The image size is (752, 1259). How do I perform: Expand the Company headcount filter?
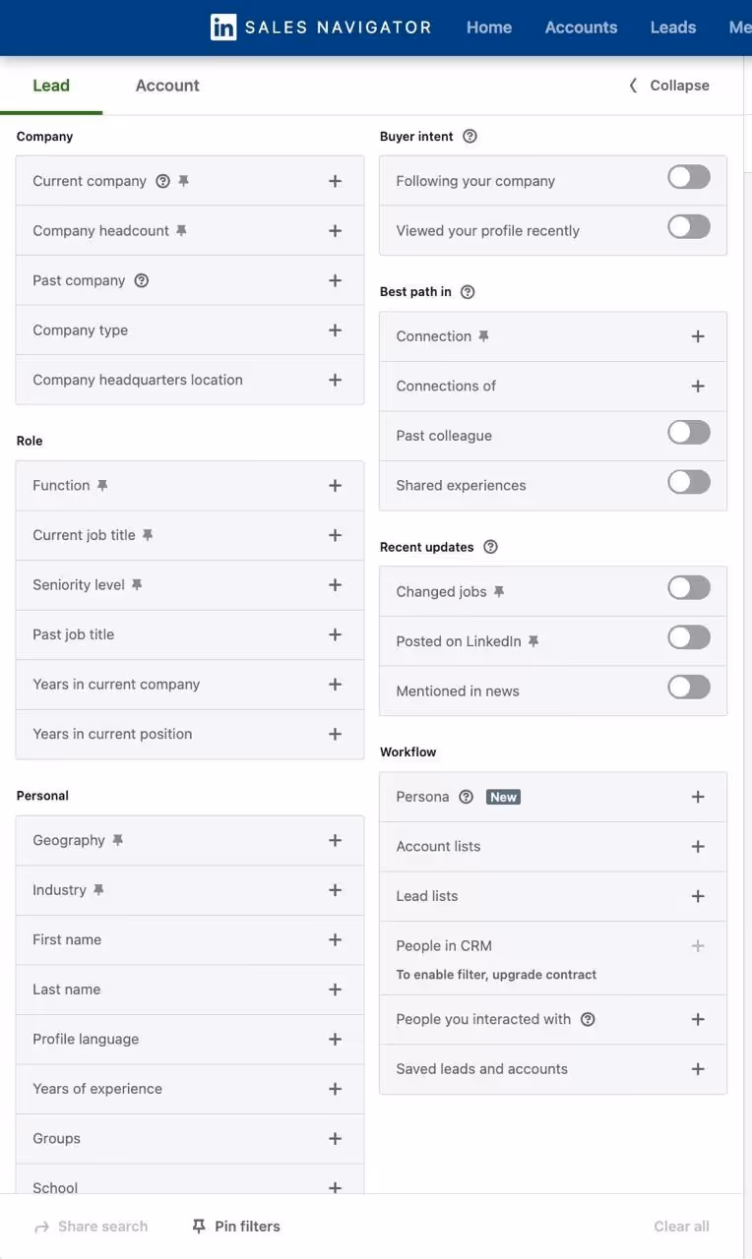pyautogui.click(x=335, y=230)
